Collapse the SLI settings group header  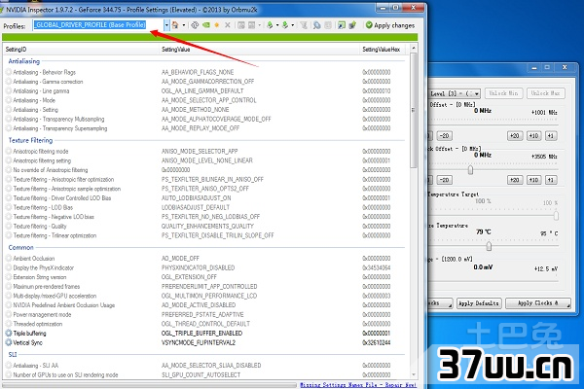pyautogui.click(x=13, y=354)
